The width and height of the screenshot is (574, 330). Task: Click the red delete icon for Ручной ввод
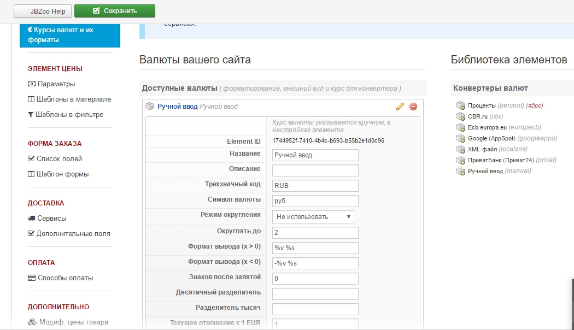413,107
